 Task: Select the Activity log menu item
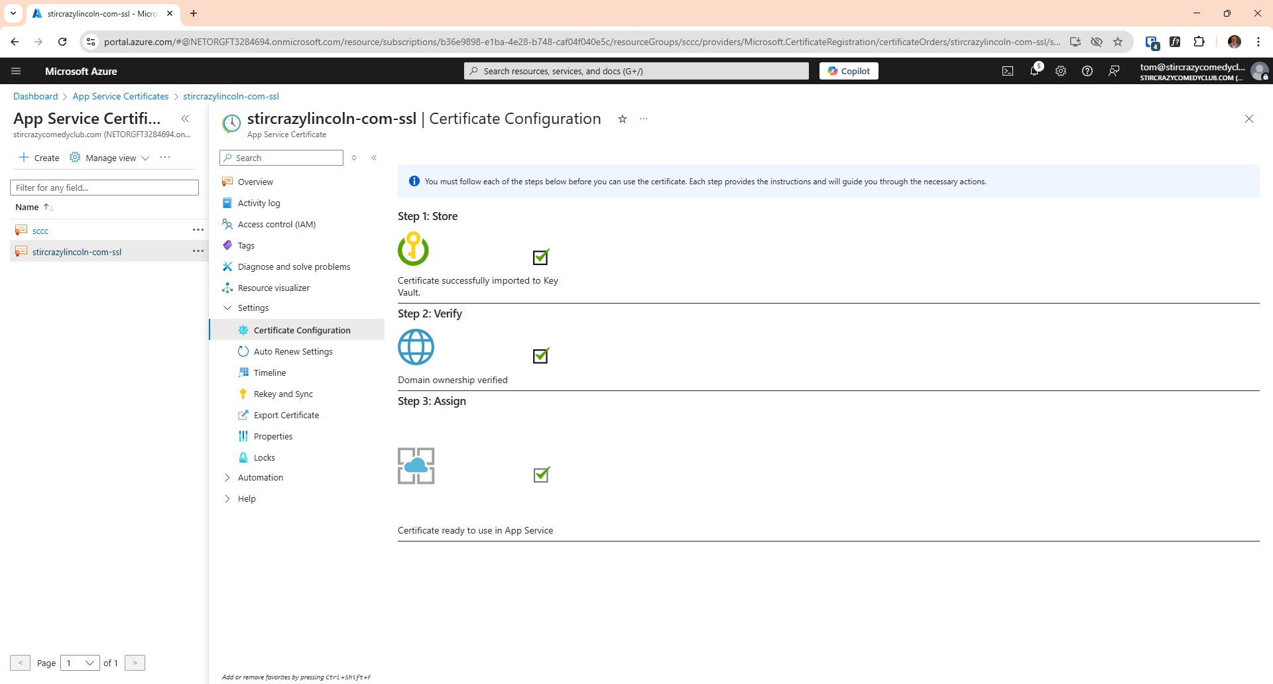pos(259,203)
